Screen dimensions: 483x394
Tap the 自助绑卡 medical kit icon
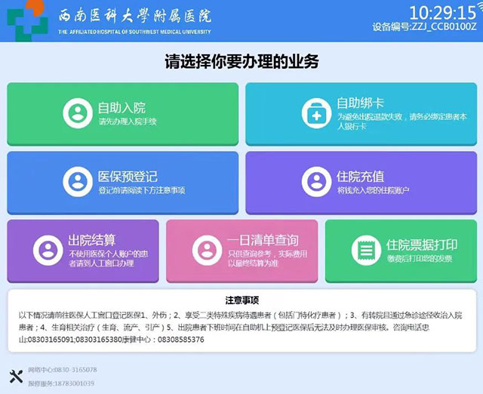pos(316,113)
